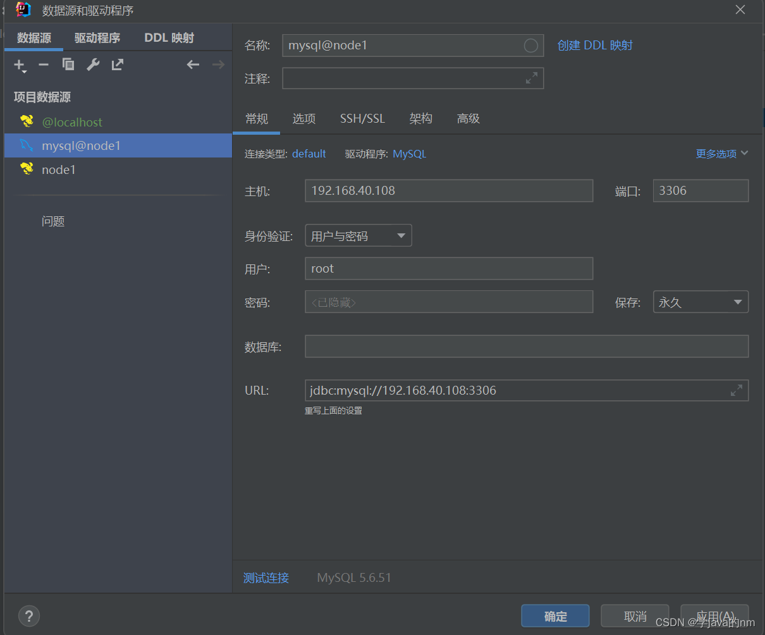Switch to the 数据源 tab
Image resolution: width=765 pixels, height=635 pixels.
(34, 38)
